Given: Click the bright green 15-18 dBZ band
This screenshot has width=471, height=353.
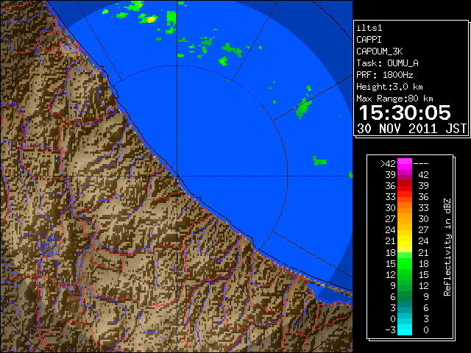Looking at the screenshot, I should click(x=405, y=263).
